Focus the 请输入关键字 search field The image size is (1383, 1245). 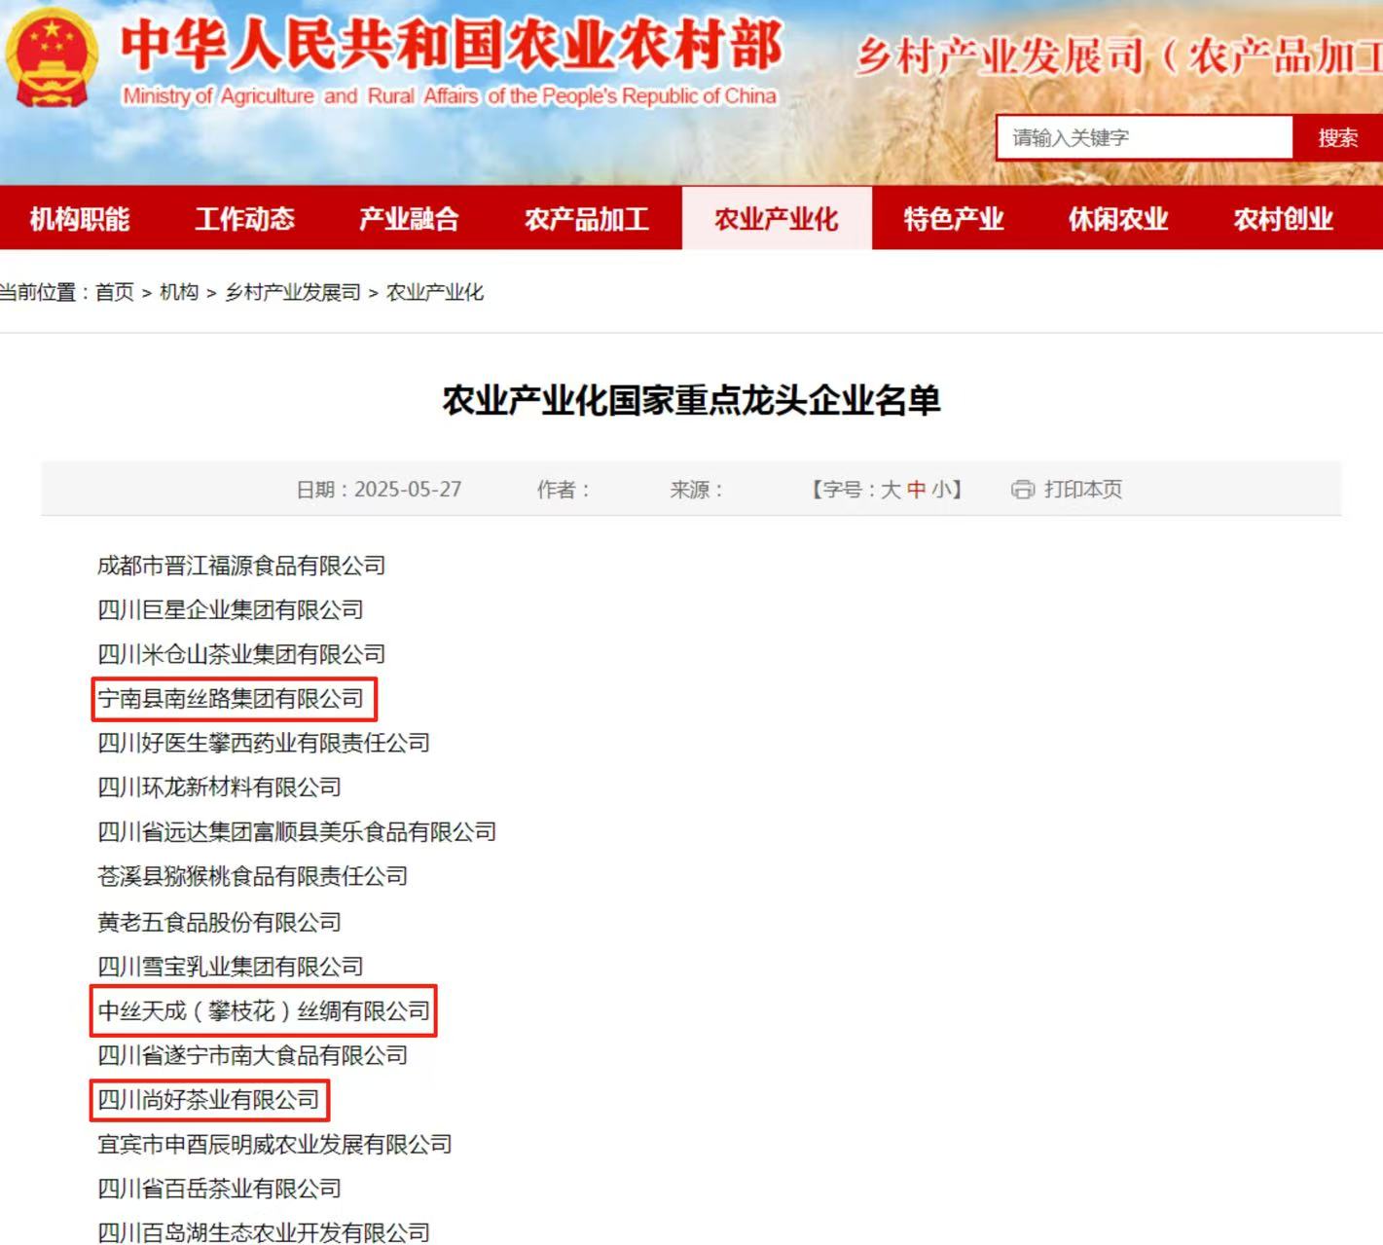[x=1145, y=137]
